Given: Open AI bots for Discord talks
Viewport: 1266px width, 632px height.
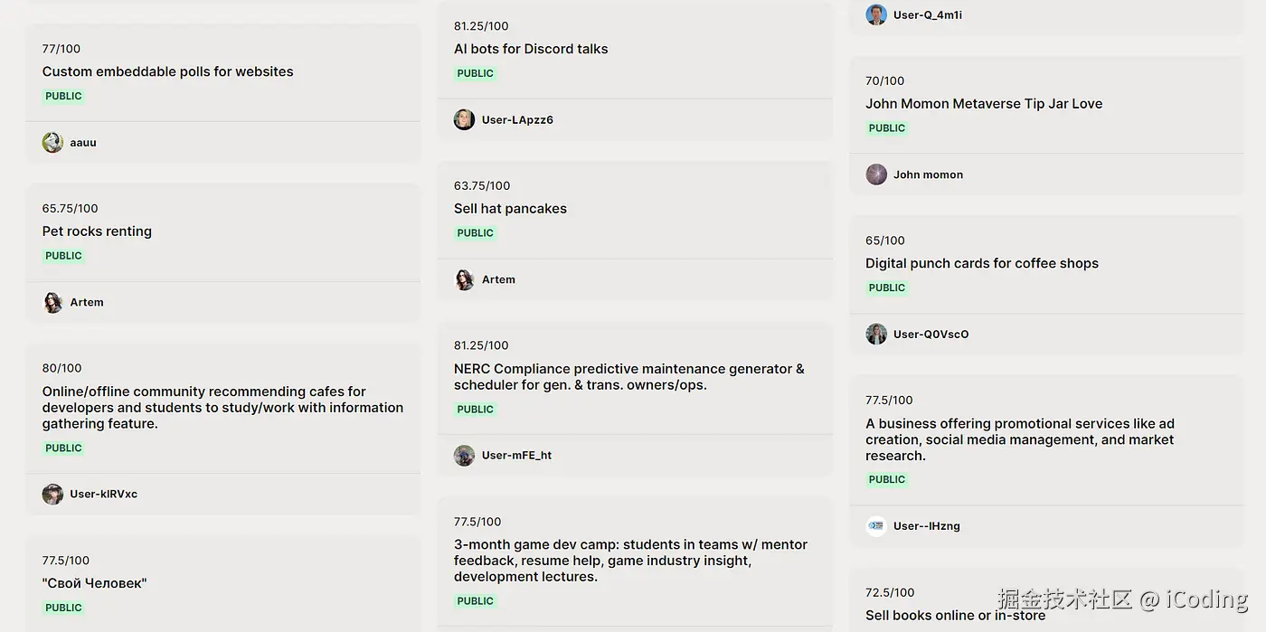Looking at the screenshot, I should pos(531,50).
